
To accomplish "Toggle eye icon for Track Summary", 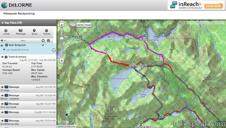I will 2,57.
